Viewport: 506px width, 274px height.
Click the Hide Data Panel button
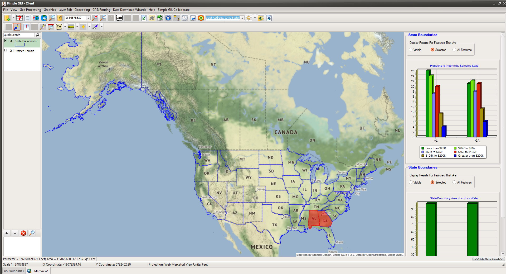click(x=488, y=259)
